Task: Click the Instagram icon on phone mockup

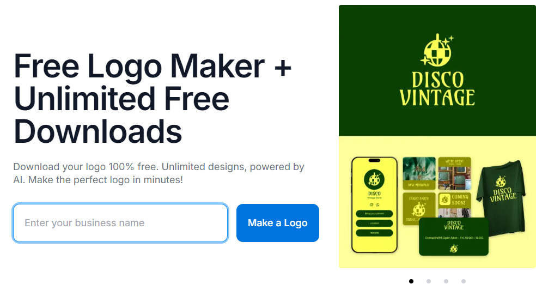Action: [372, 205]
